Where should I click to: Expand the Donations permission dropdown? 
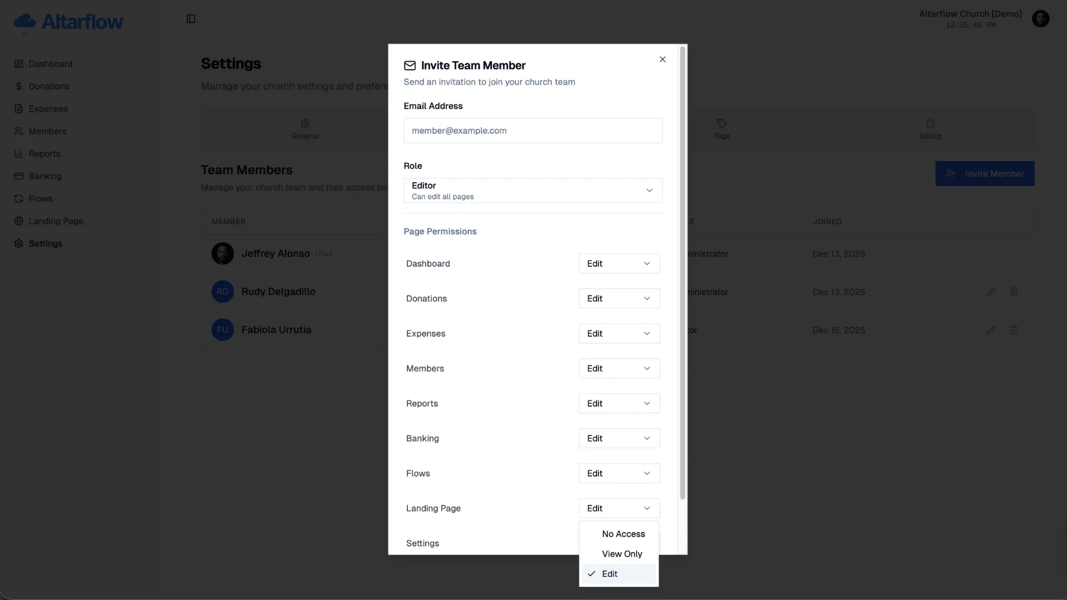619,298
